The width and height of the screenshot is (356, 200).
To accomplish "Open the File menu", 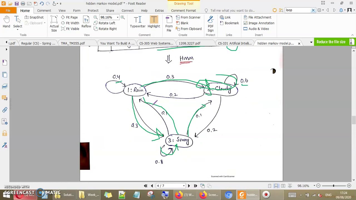I will (8, 11).
